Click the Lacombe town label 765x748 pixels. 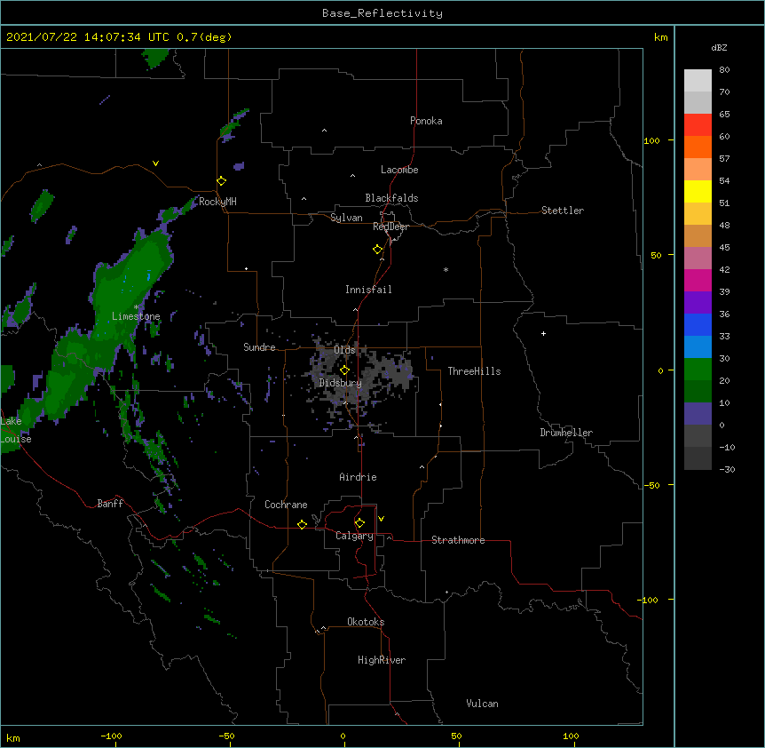pos(399,170)
